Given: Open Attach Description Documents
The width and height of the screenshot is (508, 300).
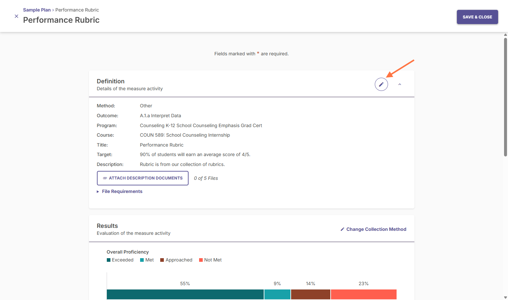Looking at the screenshot, I should click(x=143, y=178).
